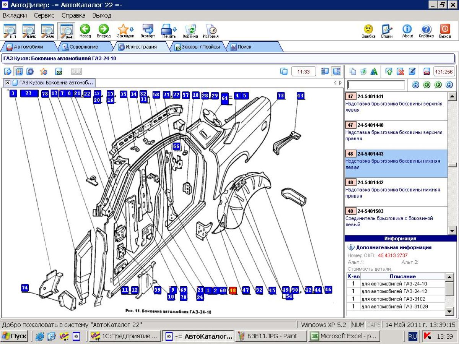
Task: Toggle the colored callout grid button
Action: click(19, 71)
